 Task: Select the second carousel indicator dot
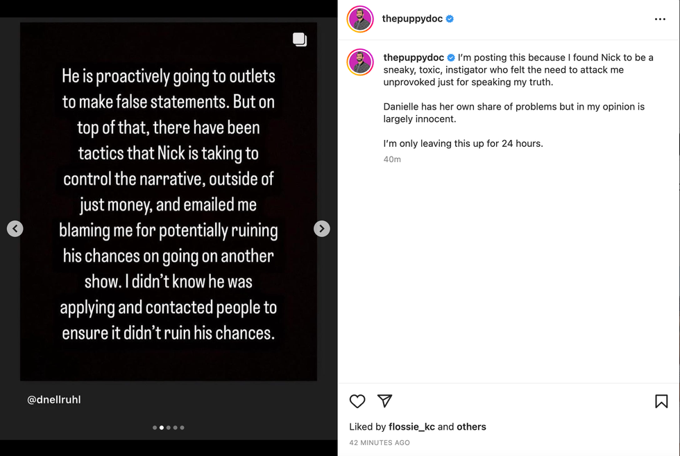[x=162, y=428]
